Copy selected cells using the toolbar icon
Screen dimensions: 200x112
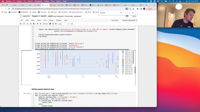[x=31, y=24]
